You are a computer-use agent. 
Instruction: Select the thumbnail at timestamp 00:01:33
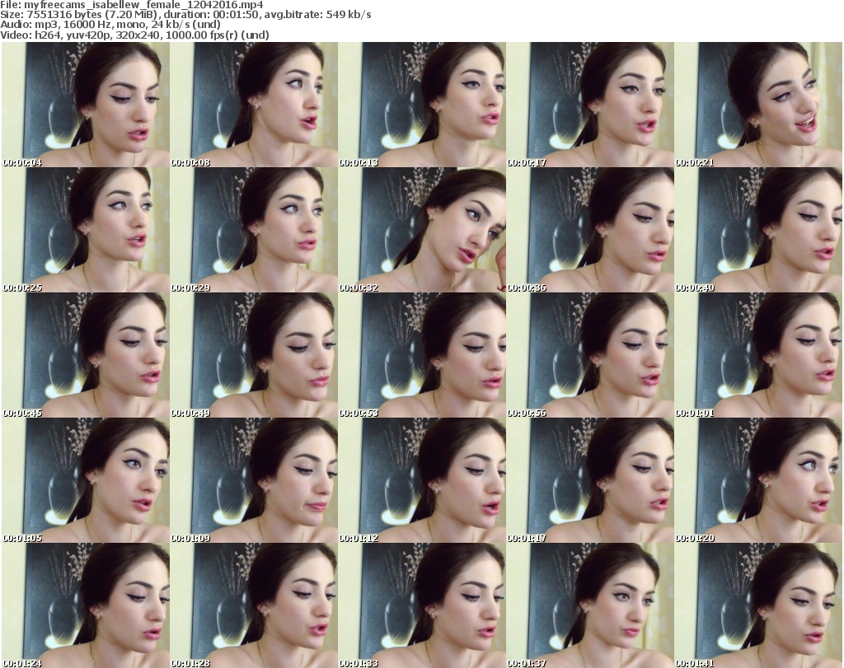click(x=422, y=605)
